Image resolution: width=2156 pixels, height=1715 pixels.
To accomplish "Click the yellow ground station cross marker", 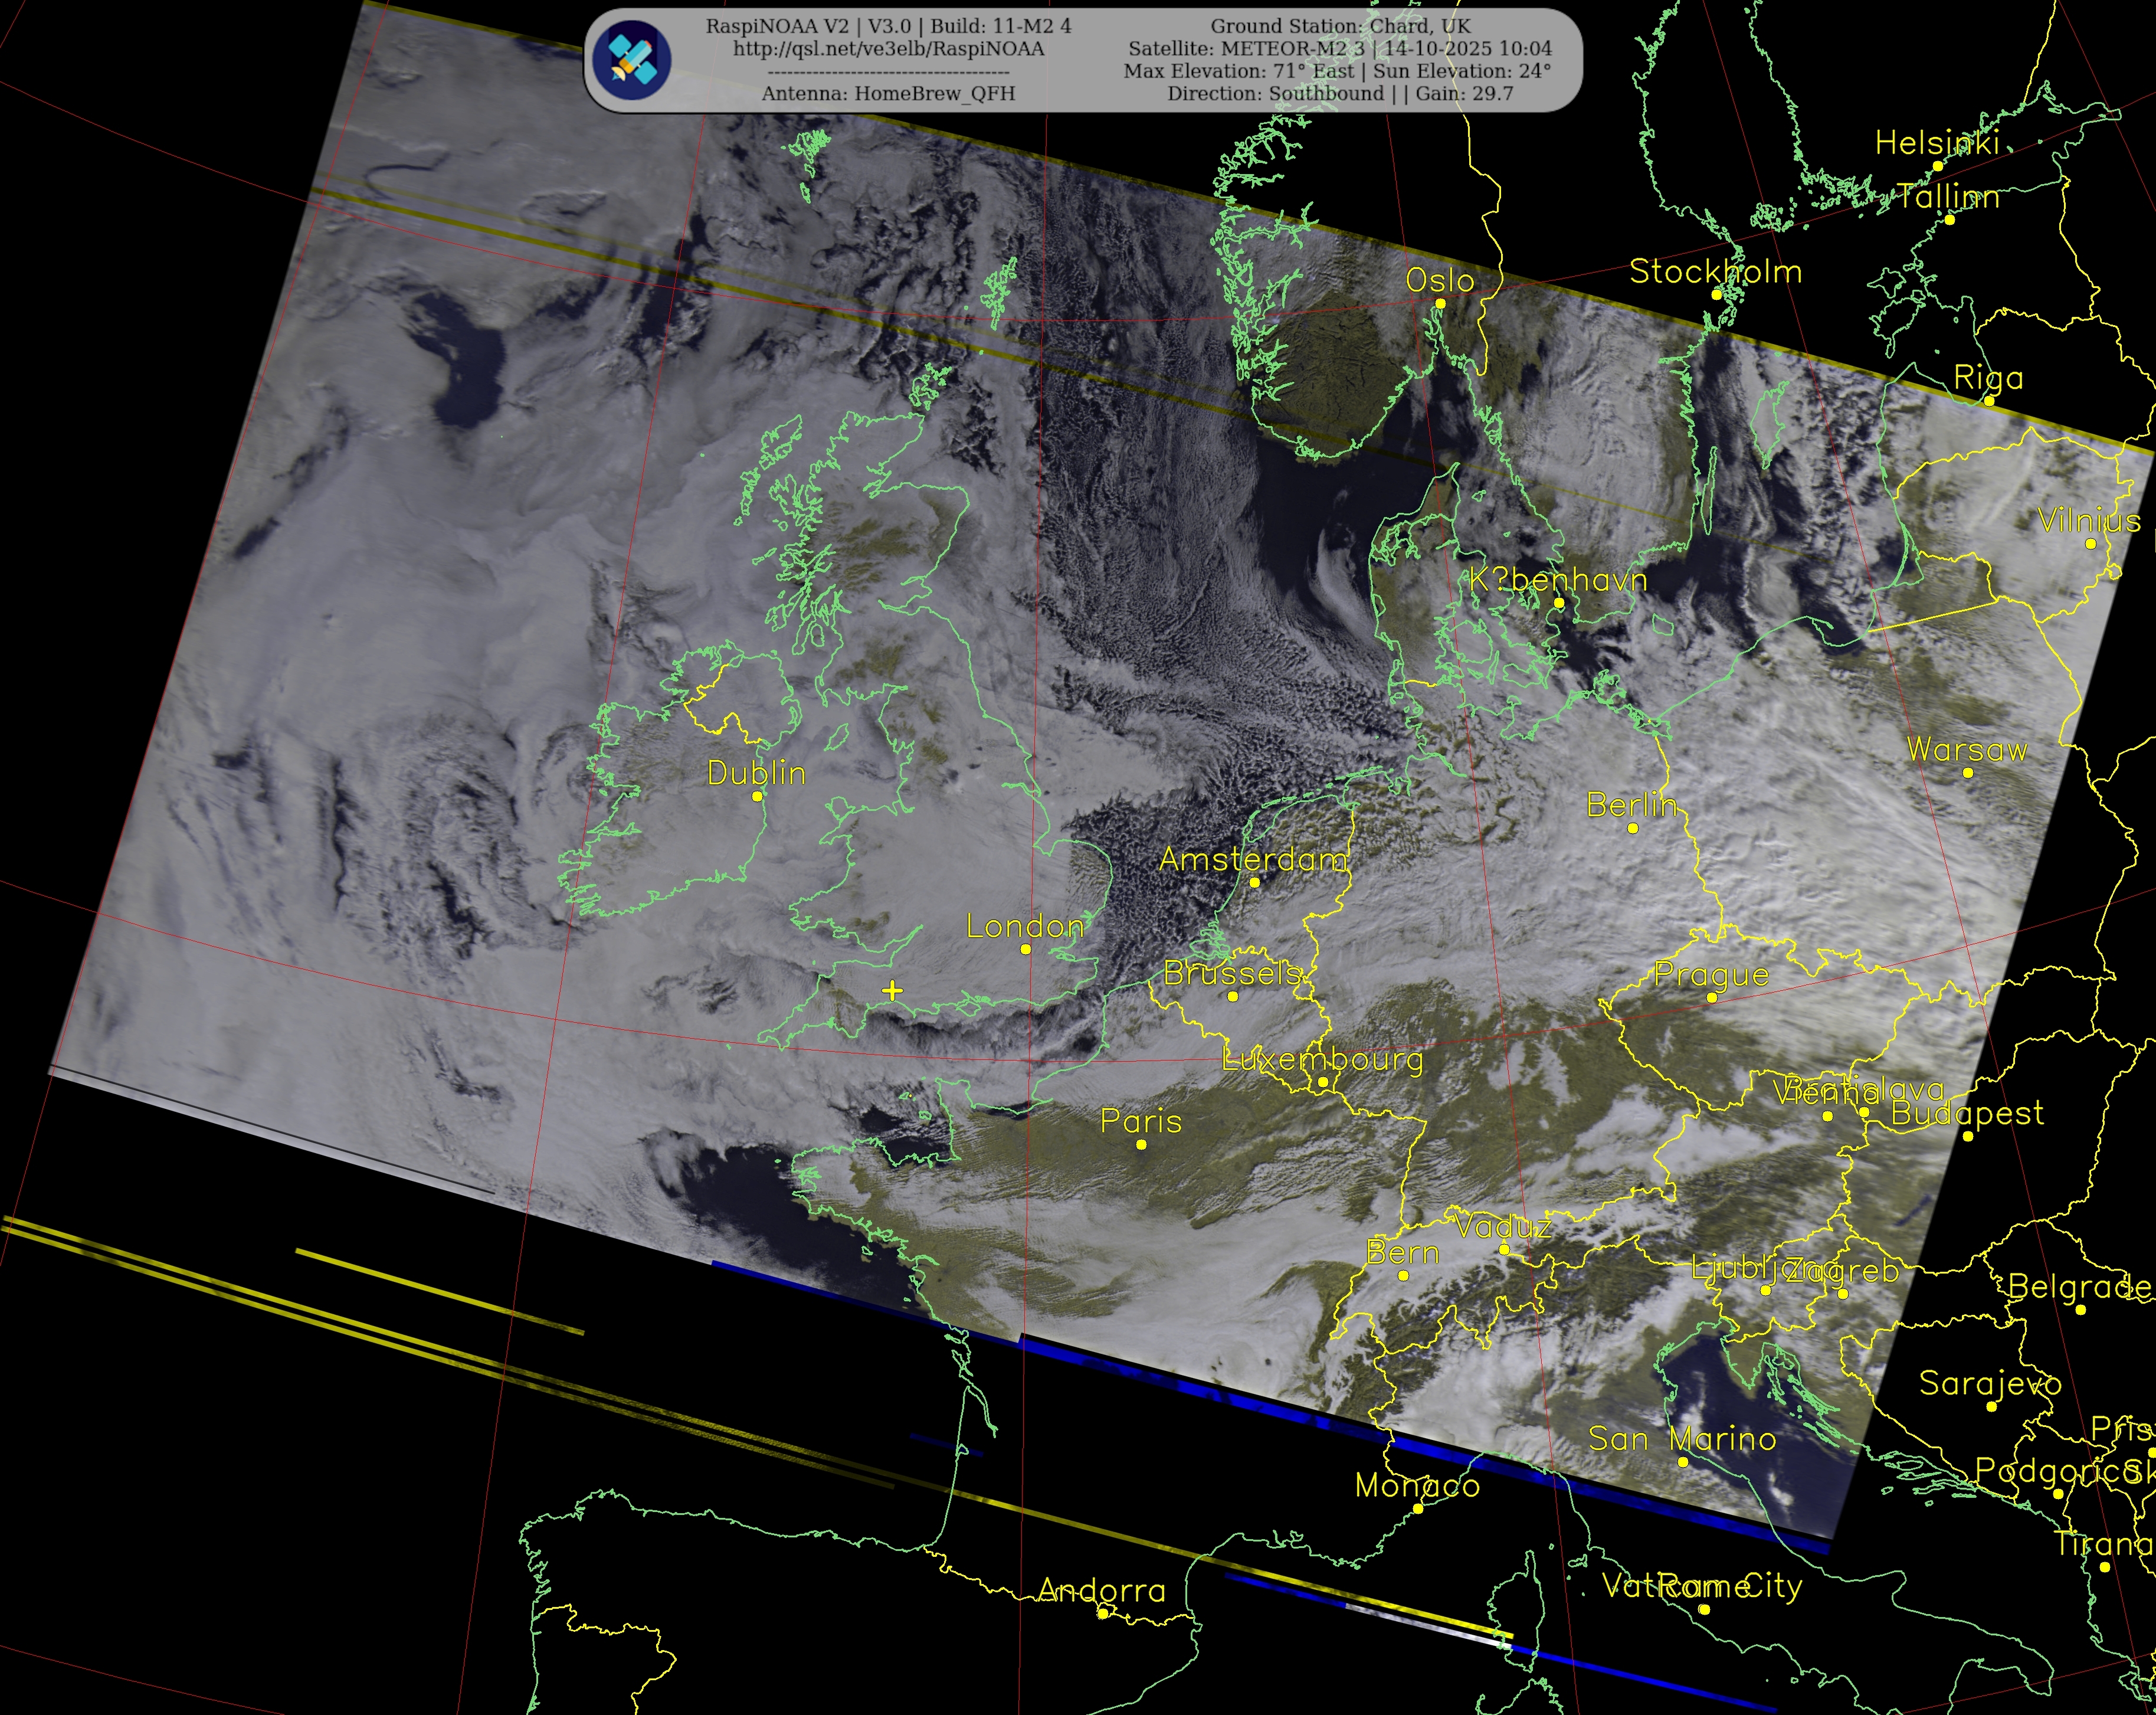I will 892,991.
